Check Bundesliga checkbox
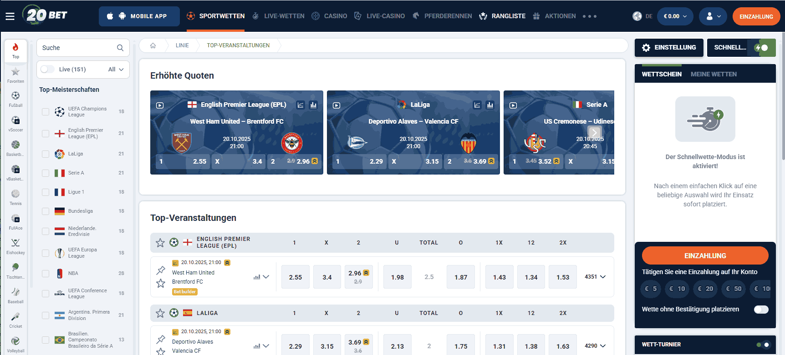The image size is (785, 355). point(46,211)
